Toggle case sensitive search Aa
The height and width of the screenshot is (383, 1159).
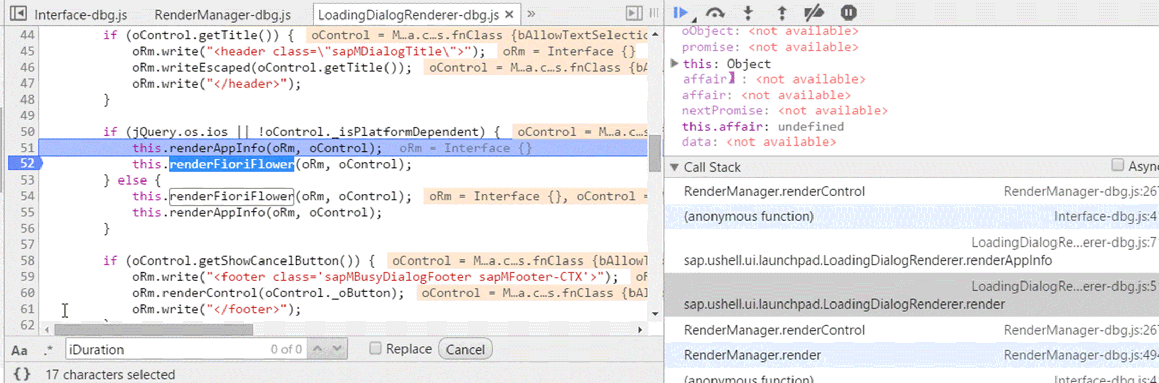point(19,350)
